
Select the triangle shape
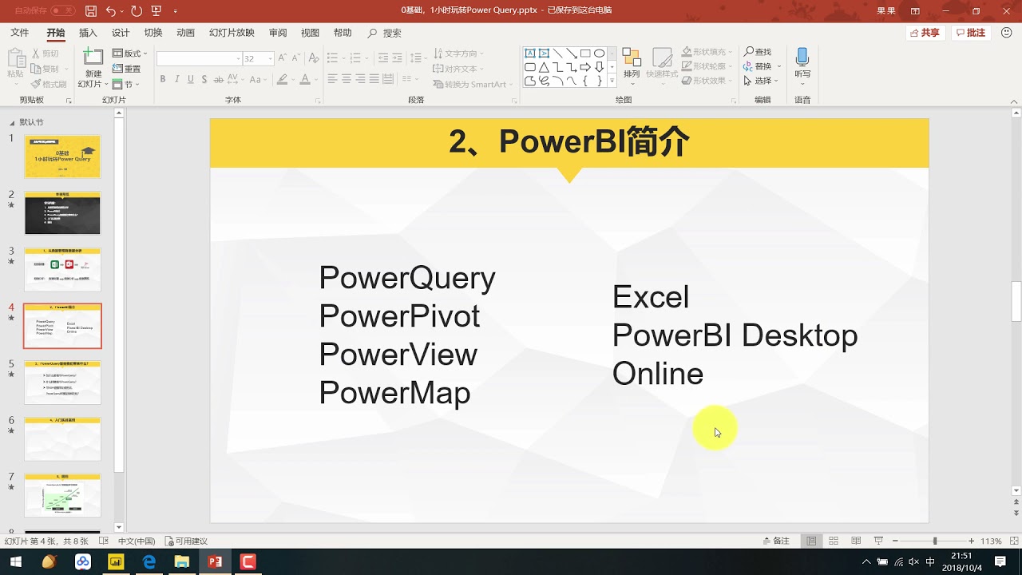tap(544, 67)
